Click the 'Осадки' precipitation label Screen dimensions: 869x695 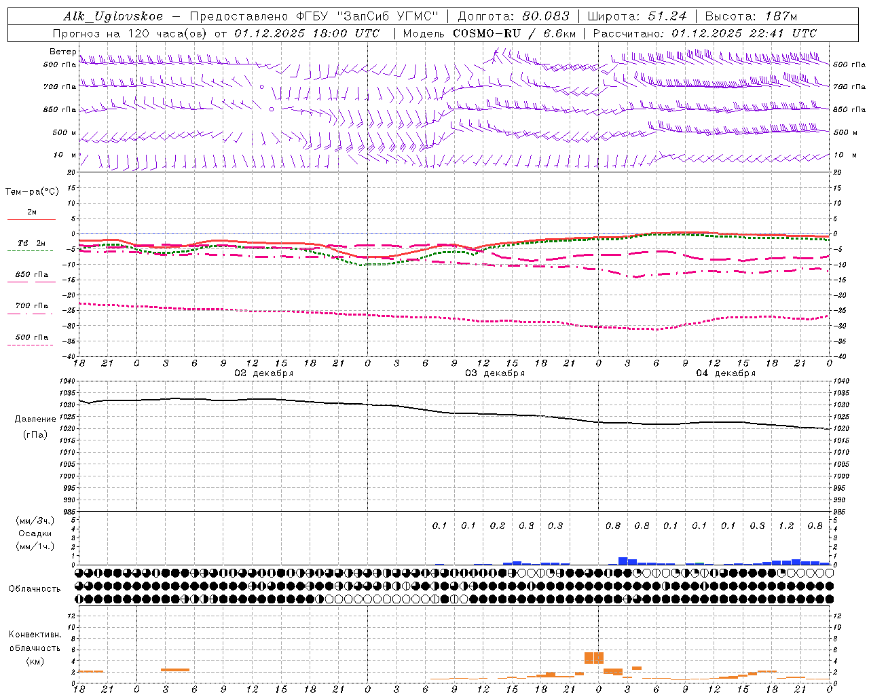pos(35,533)
